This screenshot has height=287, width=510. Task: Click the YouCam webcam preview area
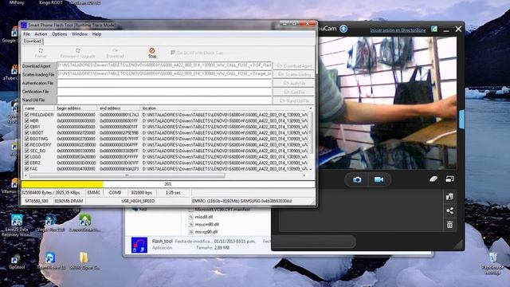point(387,103)
